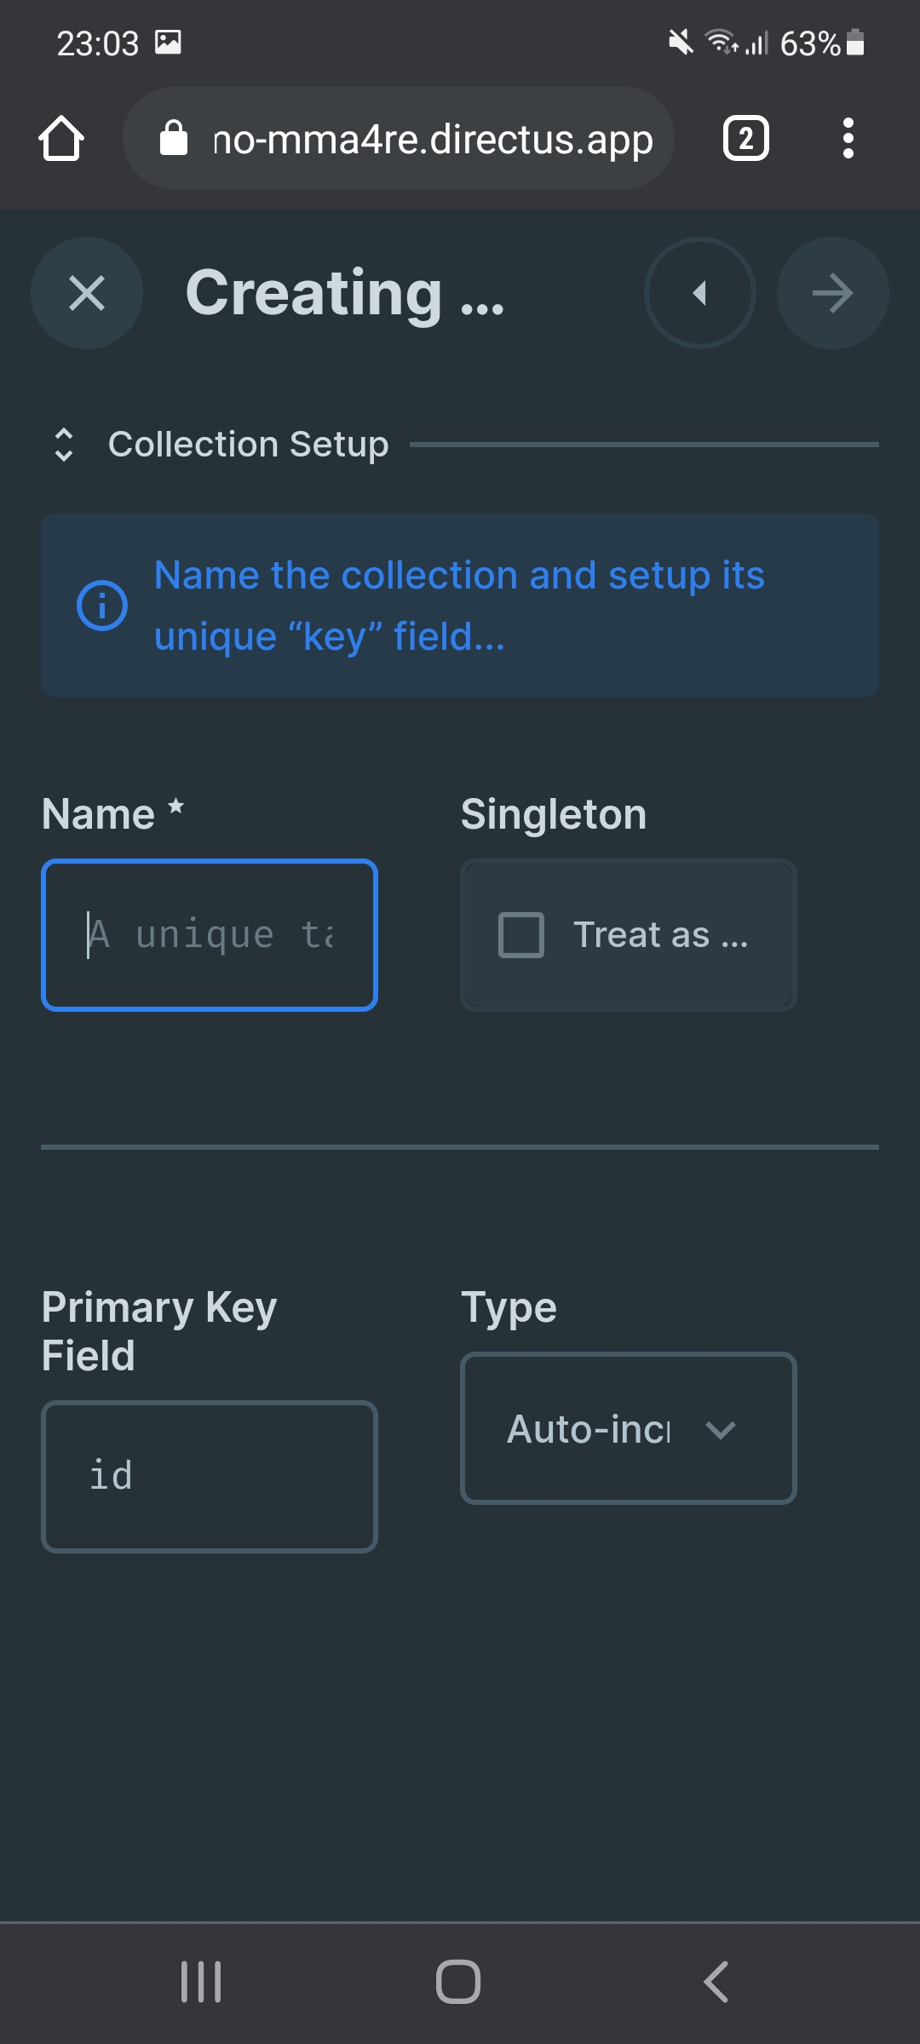Click the chevron beside Auto-increment
This screenshot has height=2044, width=920.
(x=720, y=1430)
